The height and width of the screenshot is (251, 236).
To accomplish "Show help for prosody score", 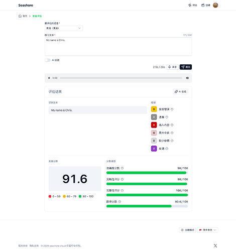I will tap(120, 202).
